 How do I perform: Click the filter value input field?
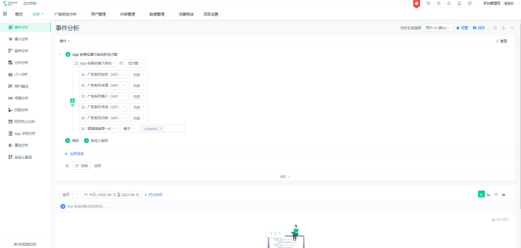click(162, 129)
